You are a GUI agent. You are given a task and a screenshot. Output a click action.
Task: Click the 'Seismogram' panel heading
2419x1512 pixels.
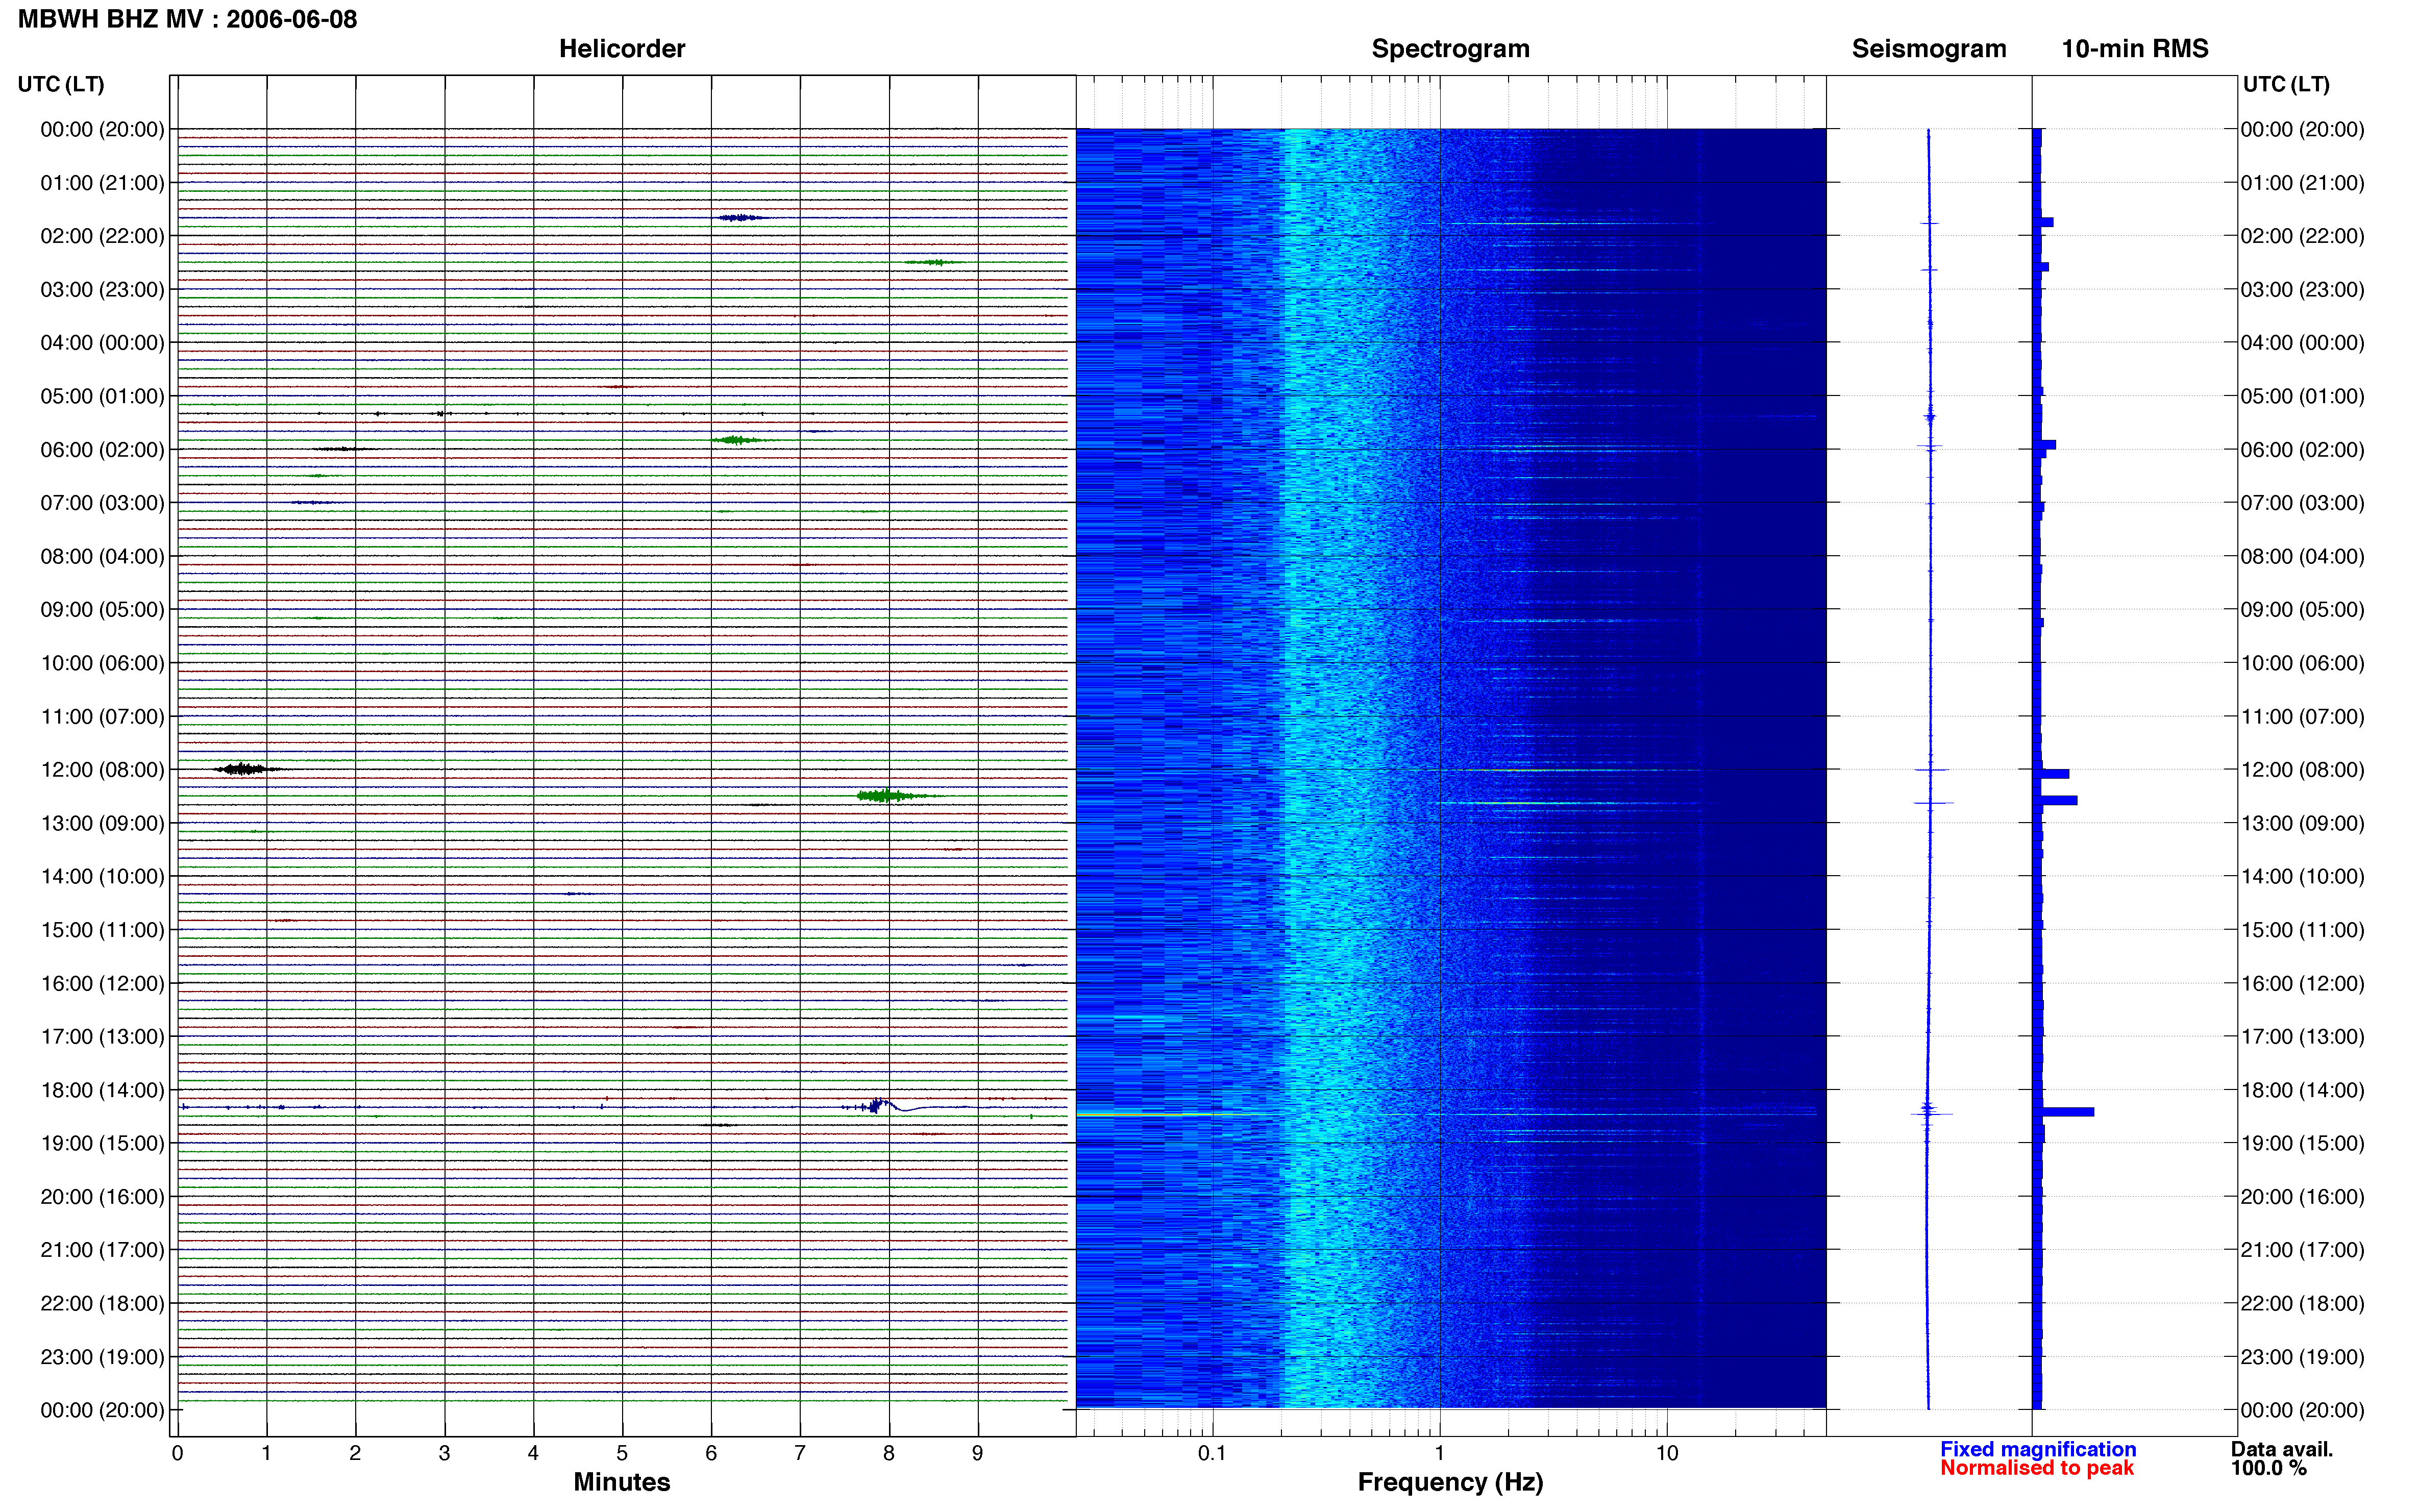pos(1929,48)
